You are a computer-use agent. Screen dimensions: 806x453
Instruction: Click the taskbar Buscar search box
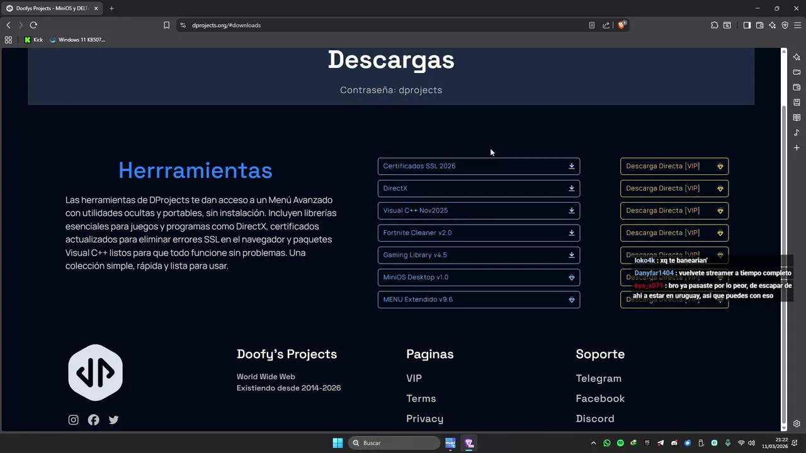394,443
